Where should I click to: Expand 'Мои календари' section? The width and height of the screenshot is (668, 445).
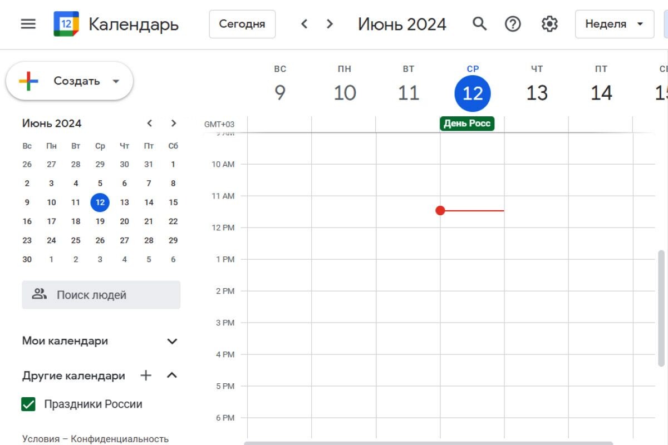click(172, 341)
